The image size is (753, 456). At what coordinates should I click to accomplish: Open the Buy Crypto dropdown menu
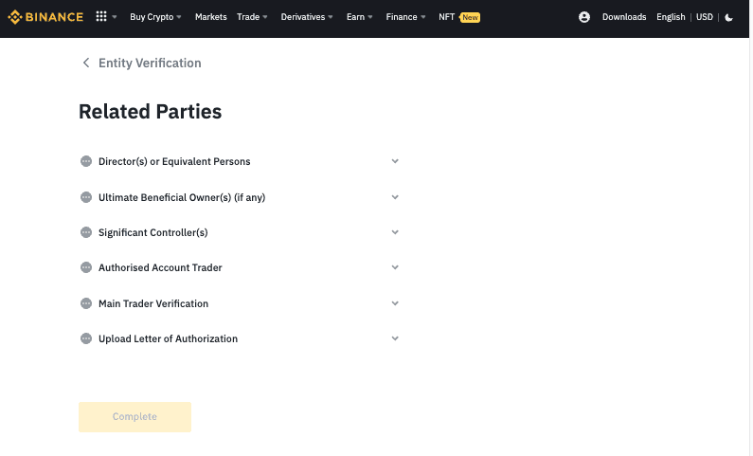coord(155,17)
